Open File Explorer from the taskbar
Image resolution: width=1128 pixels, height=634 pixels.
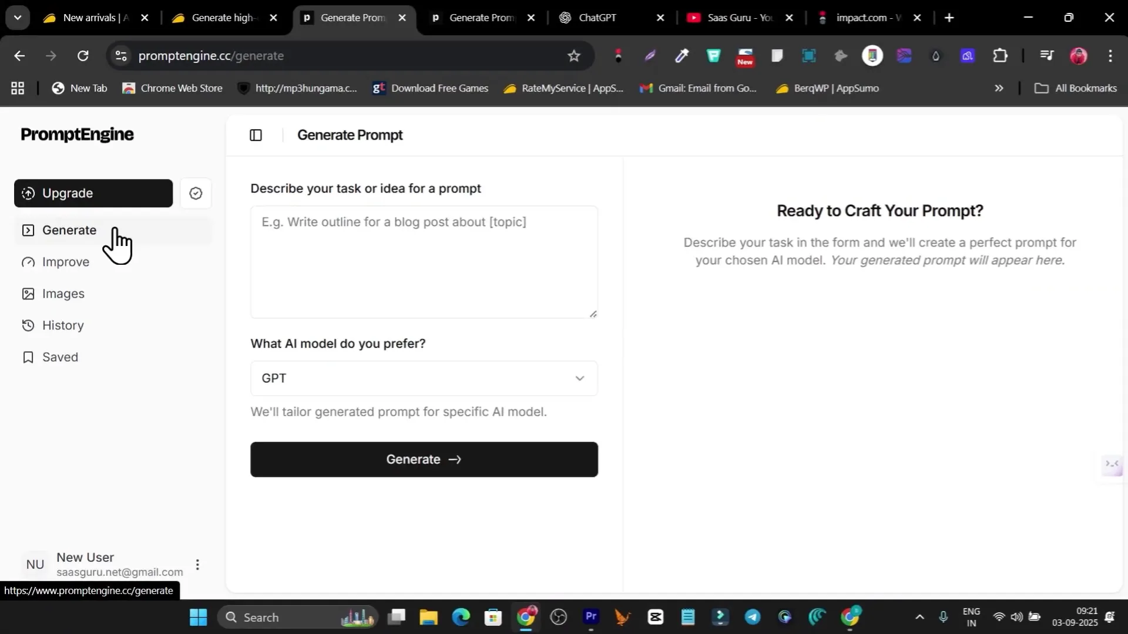(428, 617)
